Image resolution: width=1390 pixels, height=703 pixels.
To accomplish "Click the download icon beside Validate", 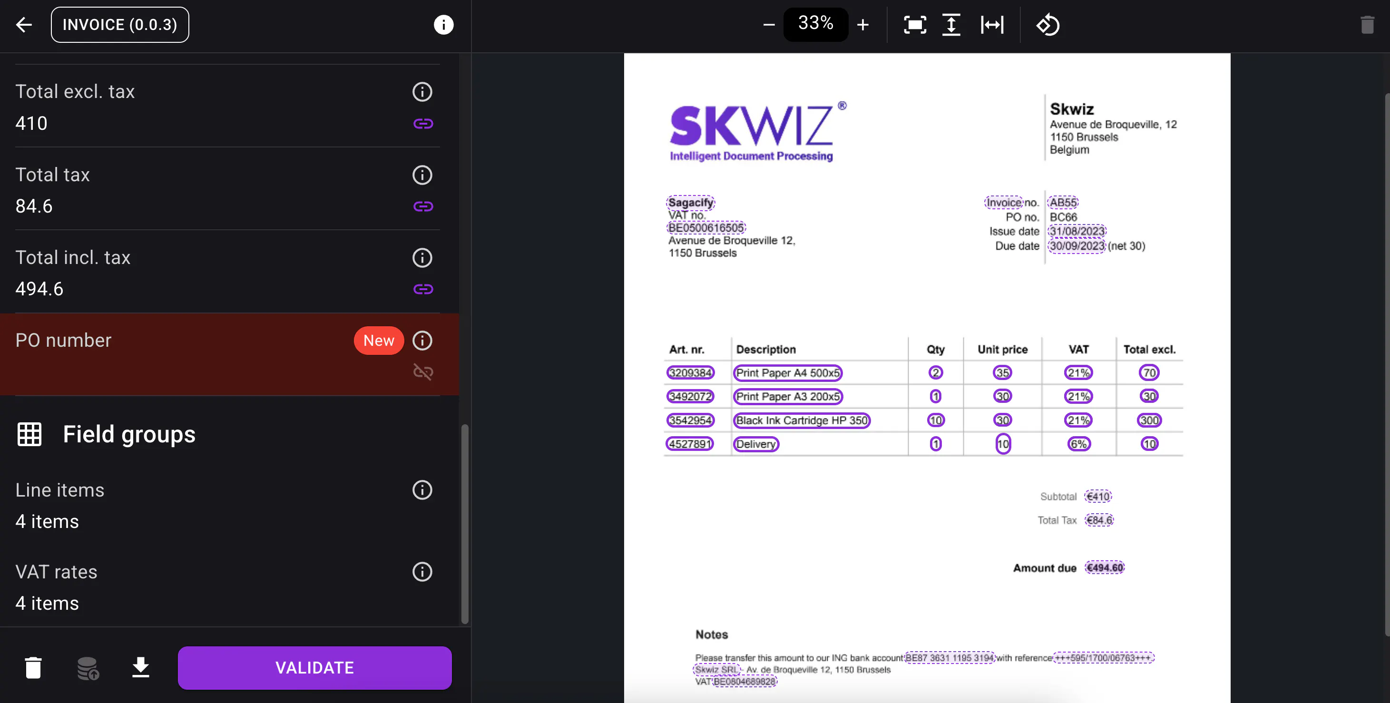I will (x=140, y=667).
